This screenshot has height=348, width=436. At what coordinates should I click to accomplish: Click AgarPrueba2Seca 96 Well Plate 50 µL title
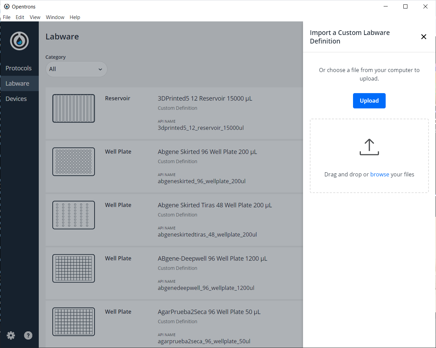[209, 312]
